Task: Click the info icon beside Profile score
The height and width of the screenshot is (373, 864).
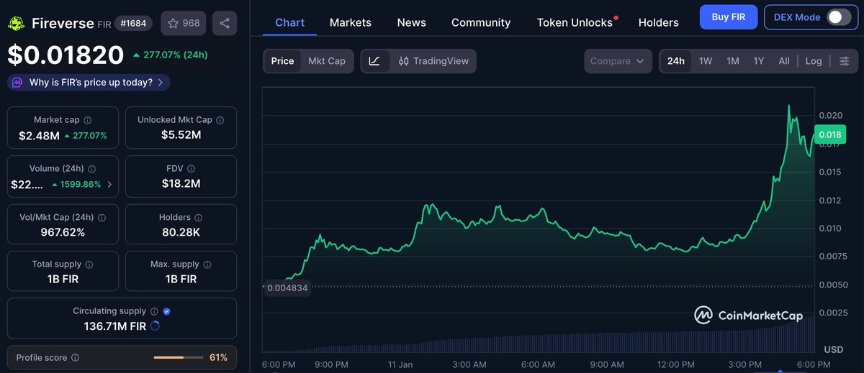Action: tap(75, 357)
